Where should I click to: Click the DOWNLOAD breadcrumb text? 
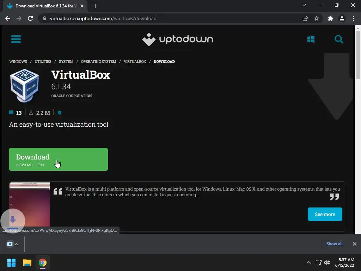click(164, 61)
